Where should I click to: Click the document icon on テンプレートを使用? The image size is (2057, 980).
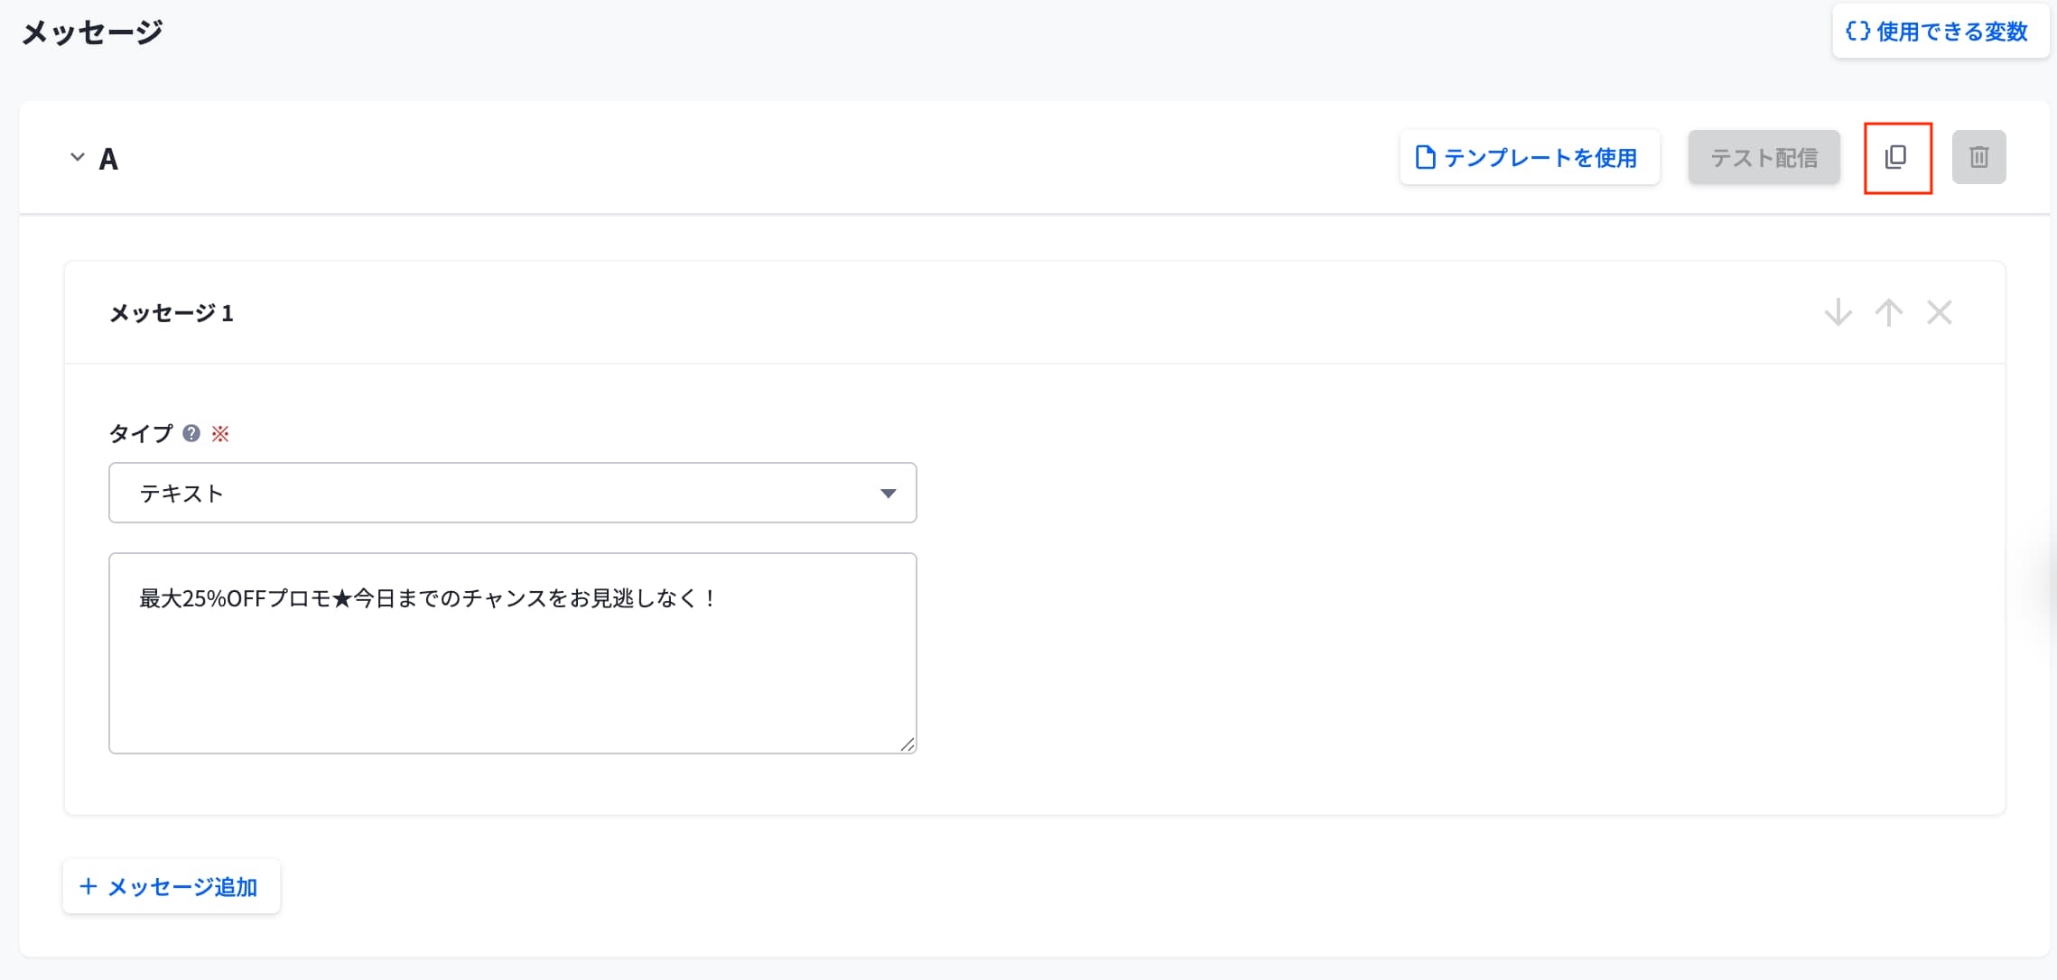tap(1425, 158)
